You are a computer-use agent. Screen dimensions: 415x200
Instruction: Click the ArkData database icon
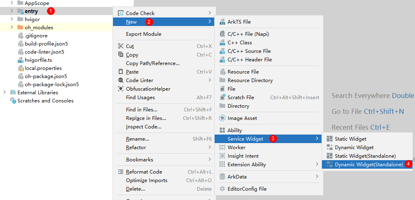click(x=222, y=177)
